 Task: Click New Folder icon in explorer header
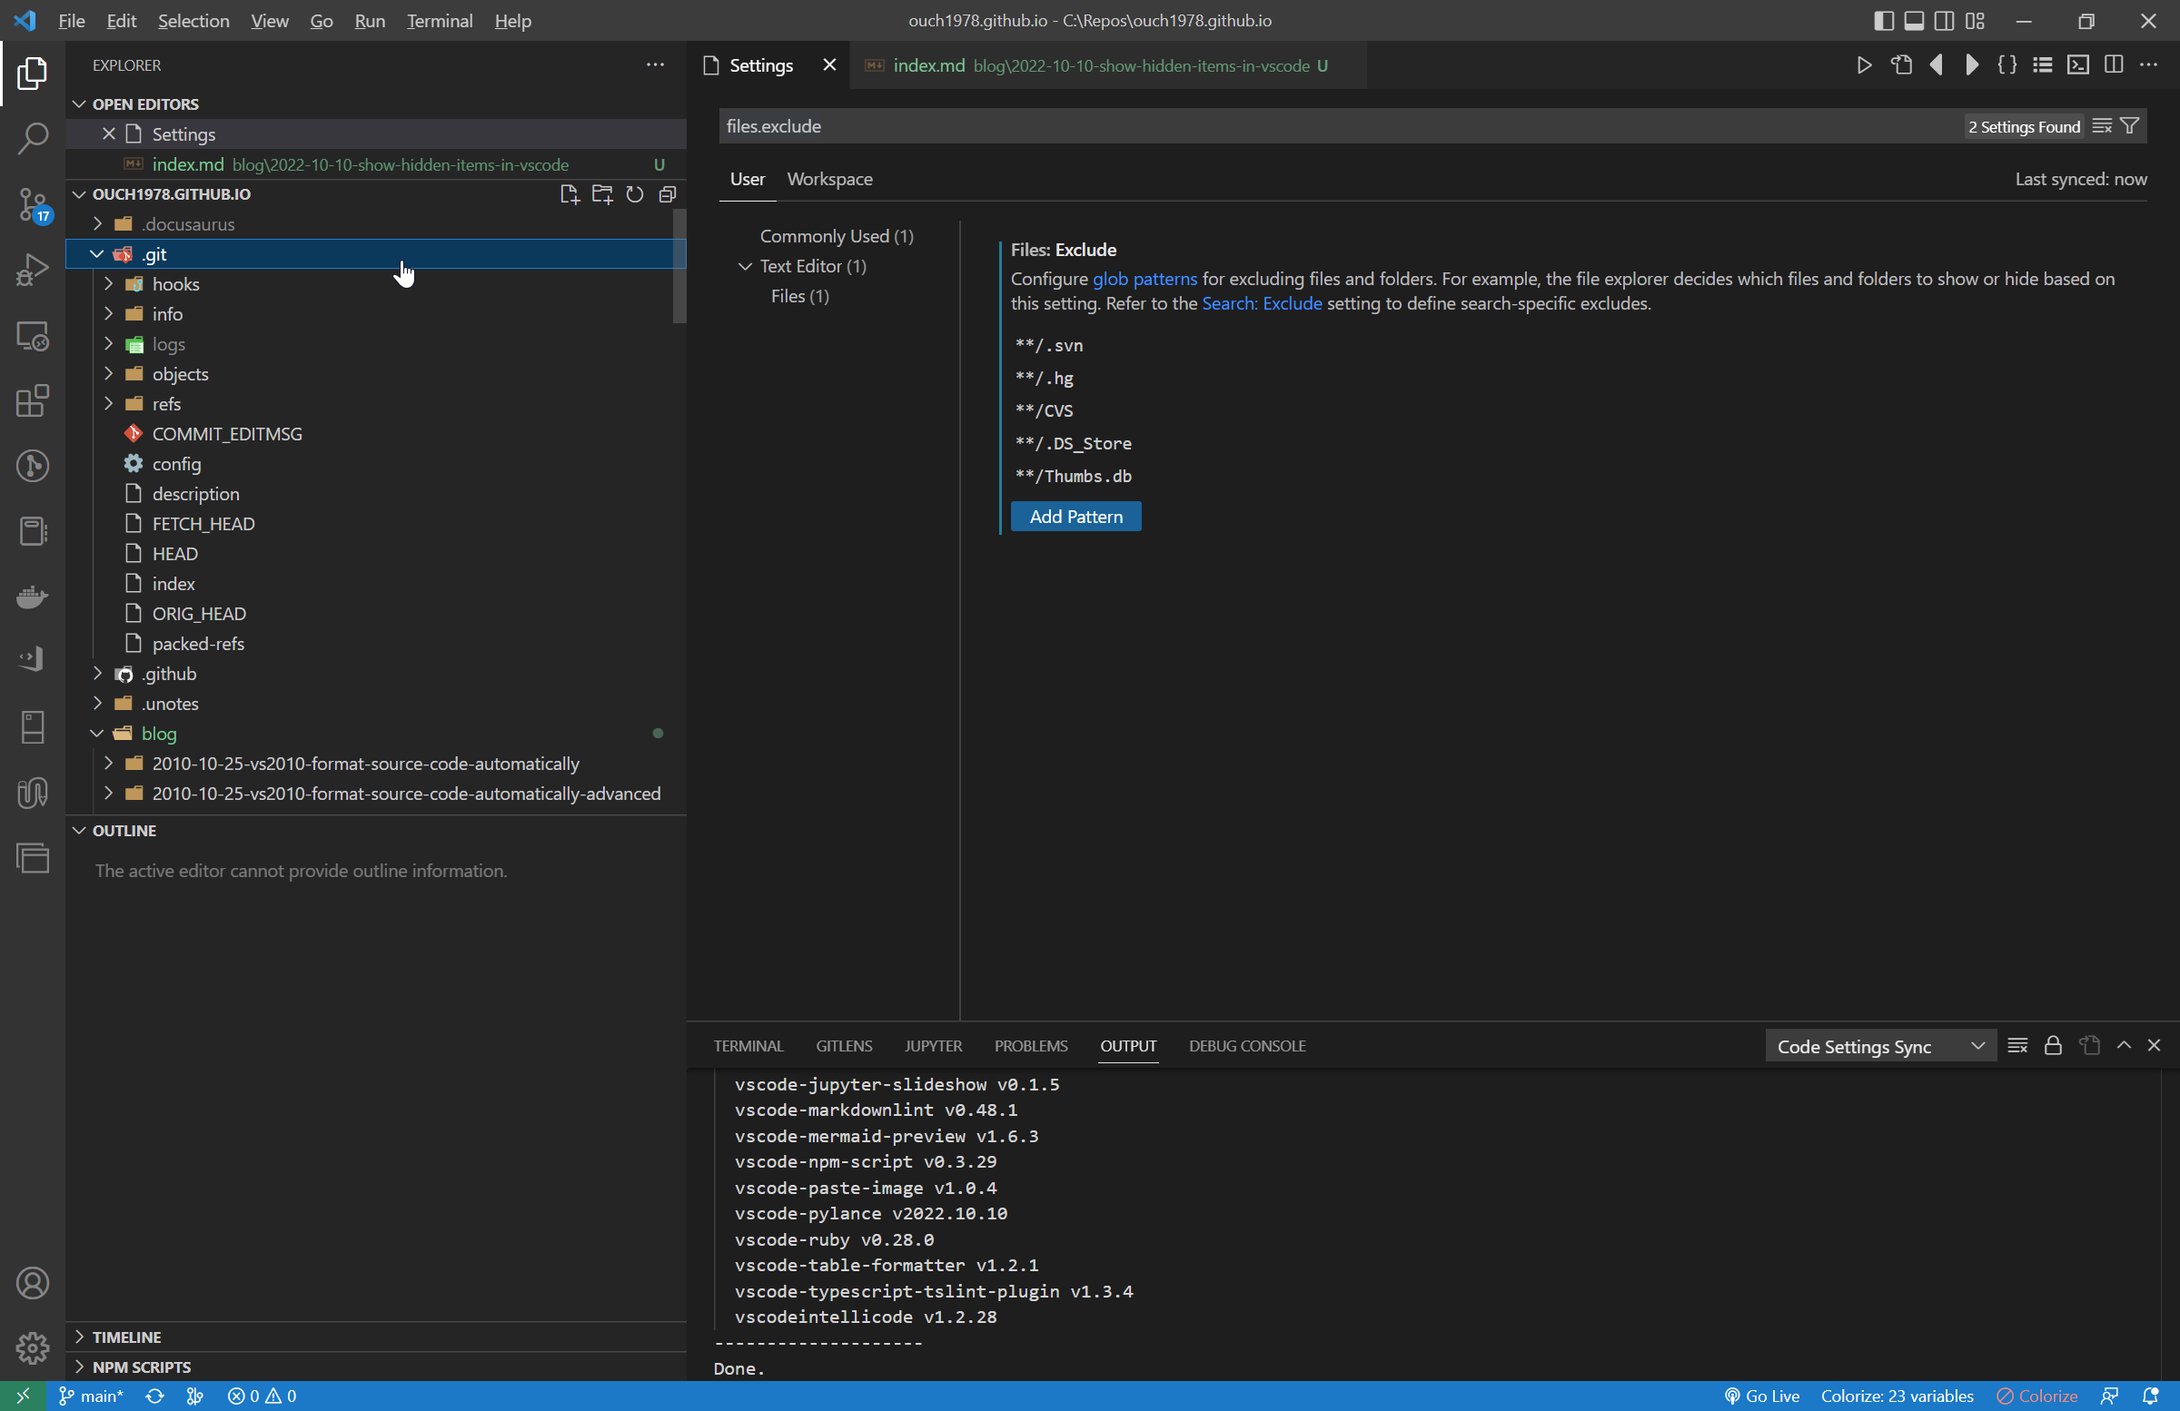click(x=602, y=194)
